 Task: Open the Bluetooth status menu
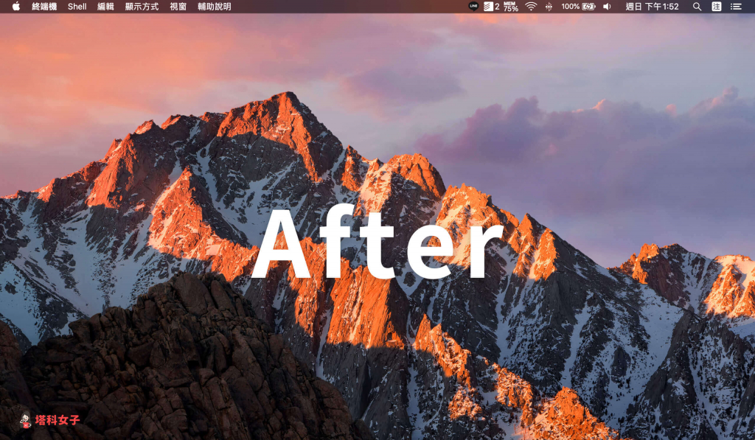coord(549,6)
